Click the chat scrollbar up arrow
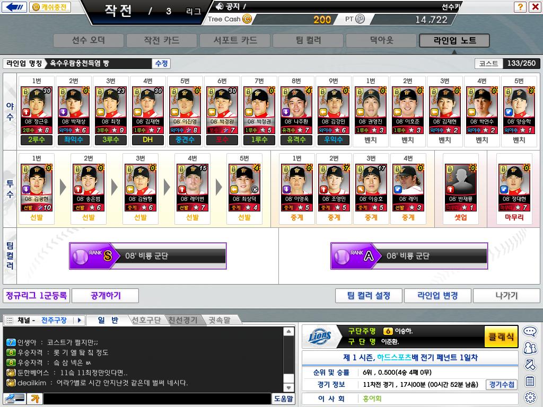This screenshot has height=407, width=543. click(288, 332)
